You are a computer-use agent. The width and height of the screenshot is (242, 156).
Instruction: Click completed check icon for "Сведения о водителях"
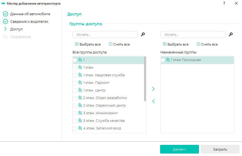[5, 21]
